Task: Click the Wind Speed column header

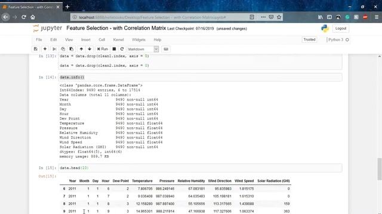Action: pos(244,181)
